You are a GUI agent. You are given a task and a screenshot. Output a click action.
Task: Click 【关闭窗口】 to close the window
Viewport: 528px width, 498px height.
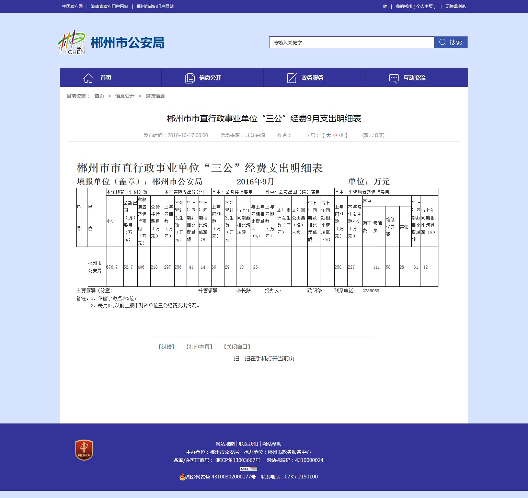coord(237,347)
